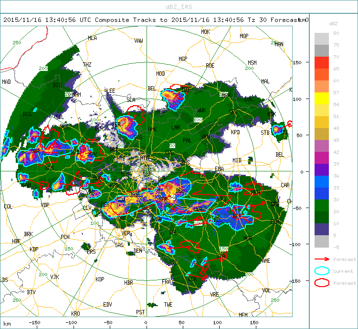Click the KRO station label
This screenshot has height=329, width=358.
click(75, 313)
